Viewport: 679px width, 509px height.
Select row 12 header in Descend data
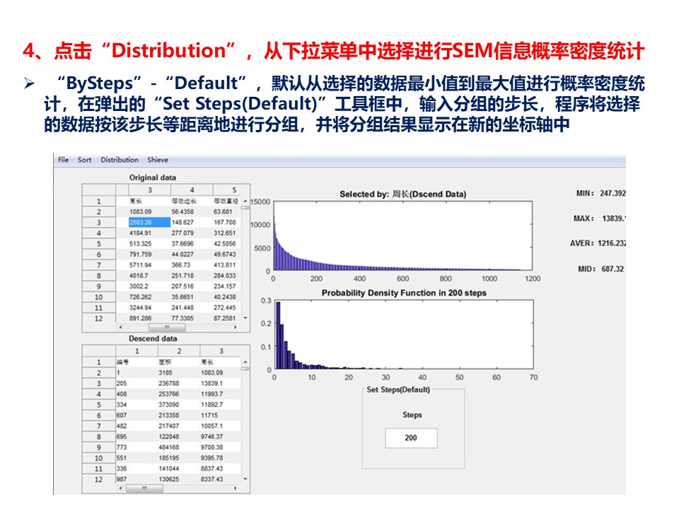pos(99,479)
